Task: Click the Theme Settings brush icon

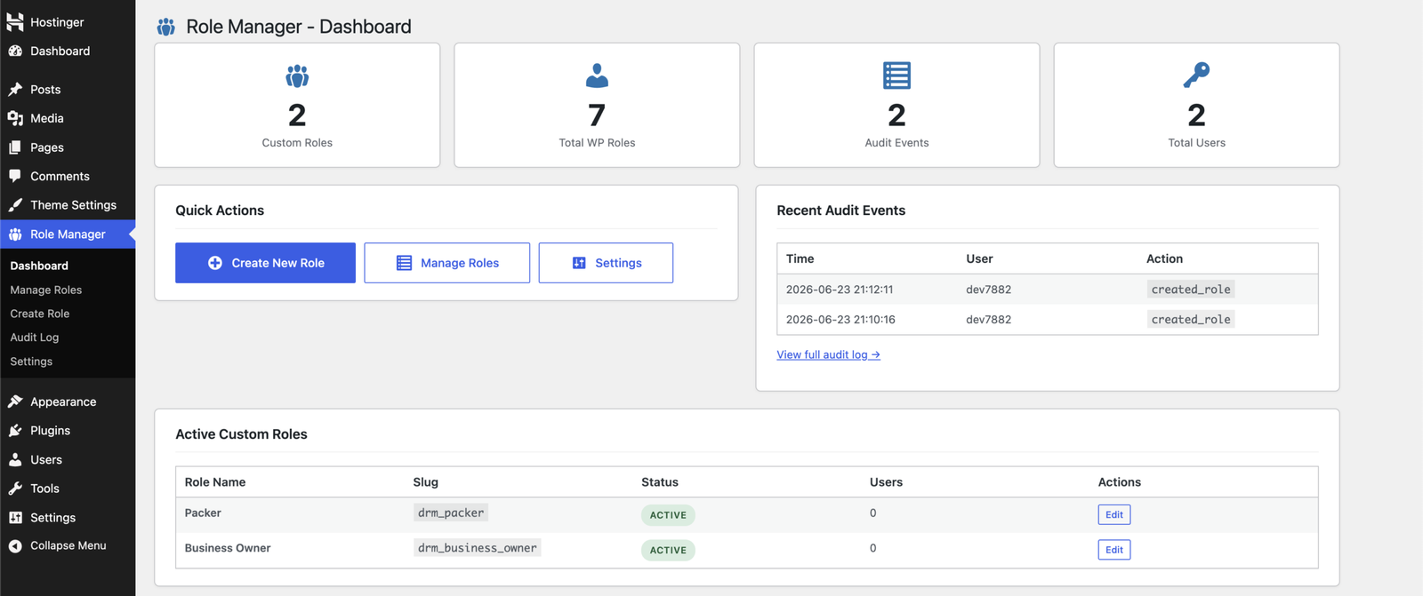Action: tap(15, 204)
